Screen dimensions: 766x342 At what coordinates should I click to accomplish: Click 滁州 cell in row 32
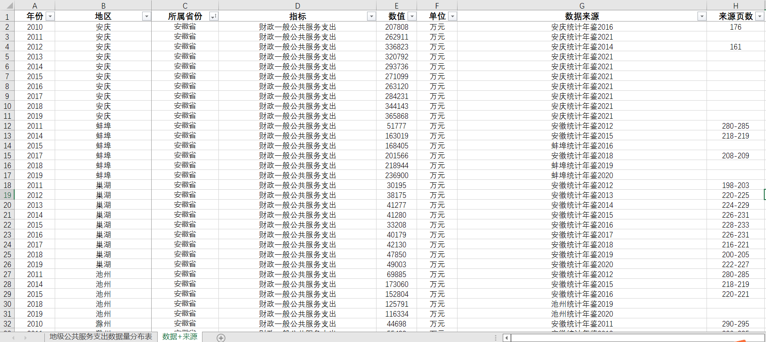[x=103, y=324]
